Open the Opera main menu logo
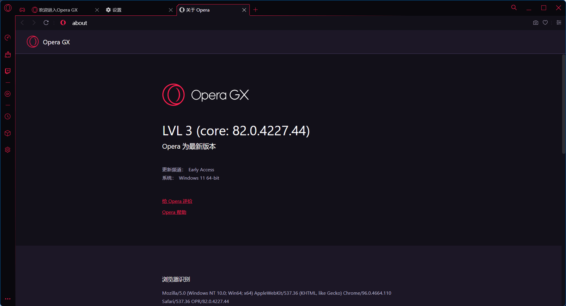The height and width of the screenshot is (306, 566). (x=8, y=8)
